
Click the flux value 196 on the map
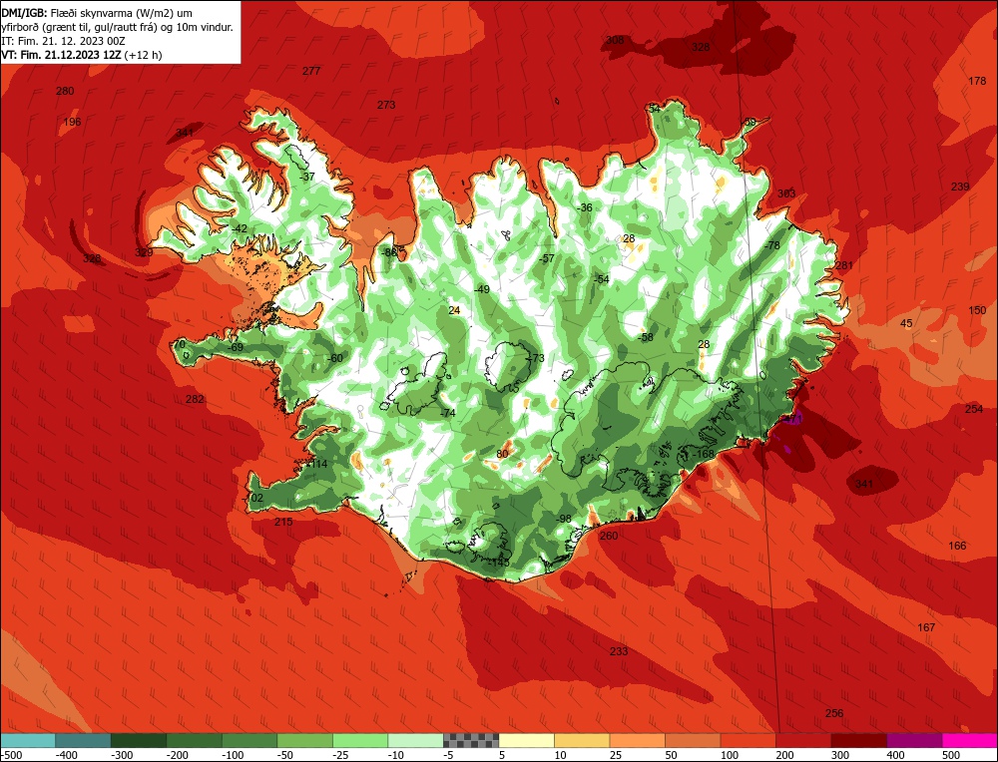[73, 122]
